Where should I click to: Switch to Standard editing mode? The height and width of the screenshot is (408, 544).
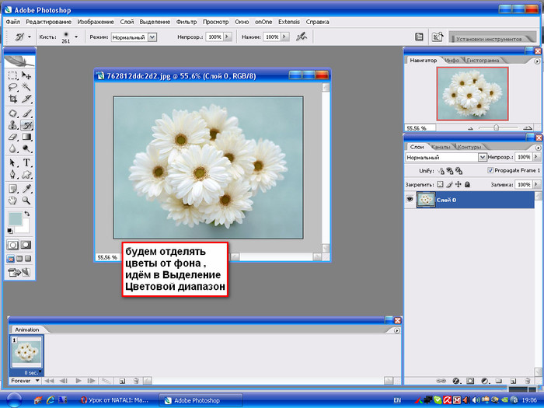point(13,245)
